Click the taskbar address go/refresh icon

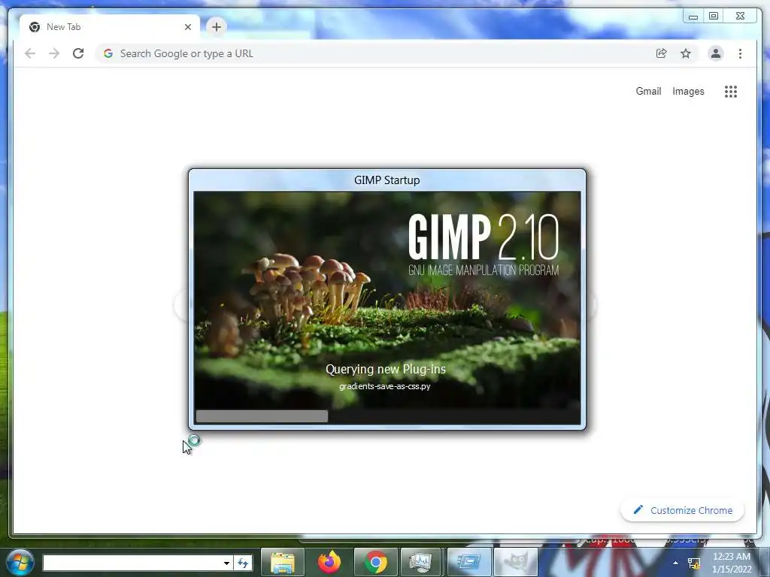pyautogui.click(x=243, y=563)
